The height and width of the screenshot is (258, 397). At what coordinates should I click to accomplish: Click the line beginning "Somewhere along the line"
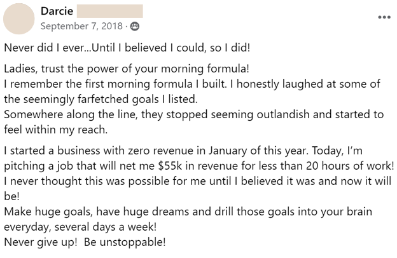[193, 114]
